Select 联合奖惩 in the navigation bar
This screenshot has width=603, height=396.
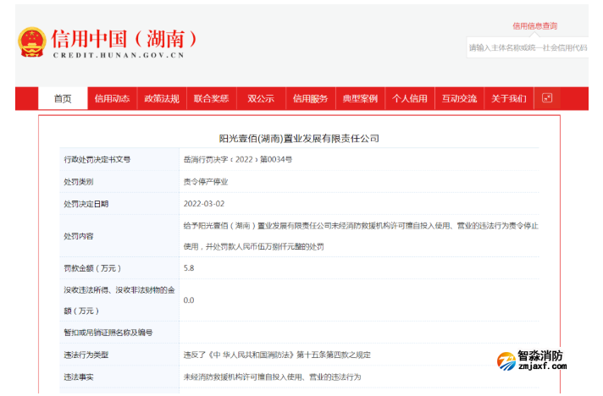point(211,98)
